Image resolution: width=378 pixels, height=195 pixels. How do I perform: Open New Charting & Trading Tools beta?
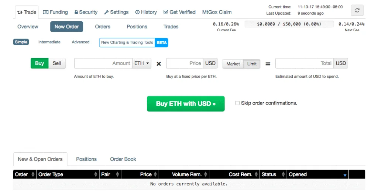pyautogui.click(x=134, y=43)
